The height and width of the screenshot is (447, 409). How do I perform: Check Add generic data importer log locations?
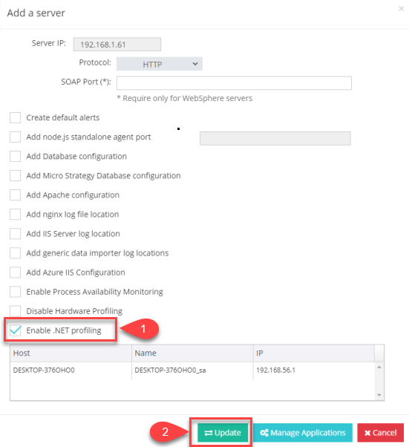15,253
